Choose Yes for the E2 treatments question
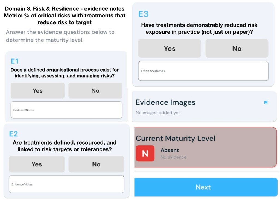 click(37, 164)
